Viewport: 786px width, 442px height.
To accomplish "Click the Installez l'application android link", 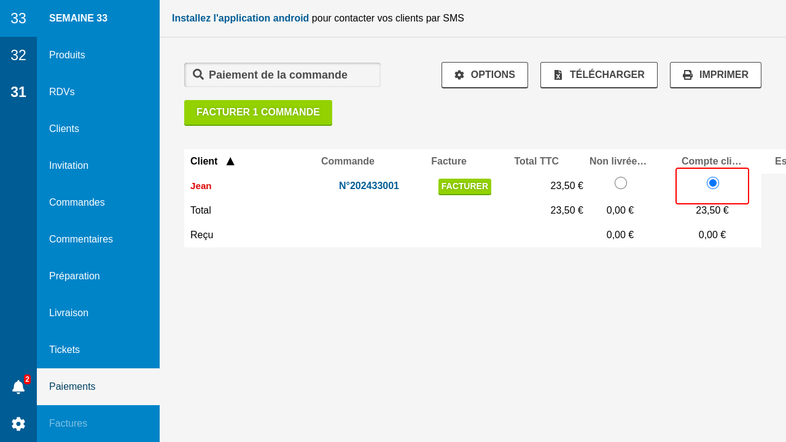I will [x=240, y=18].
